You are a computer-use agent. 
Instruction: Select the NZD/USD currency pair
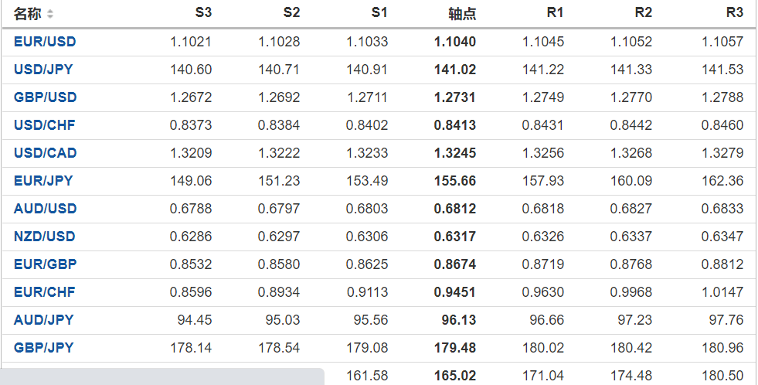coord(45,237)
